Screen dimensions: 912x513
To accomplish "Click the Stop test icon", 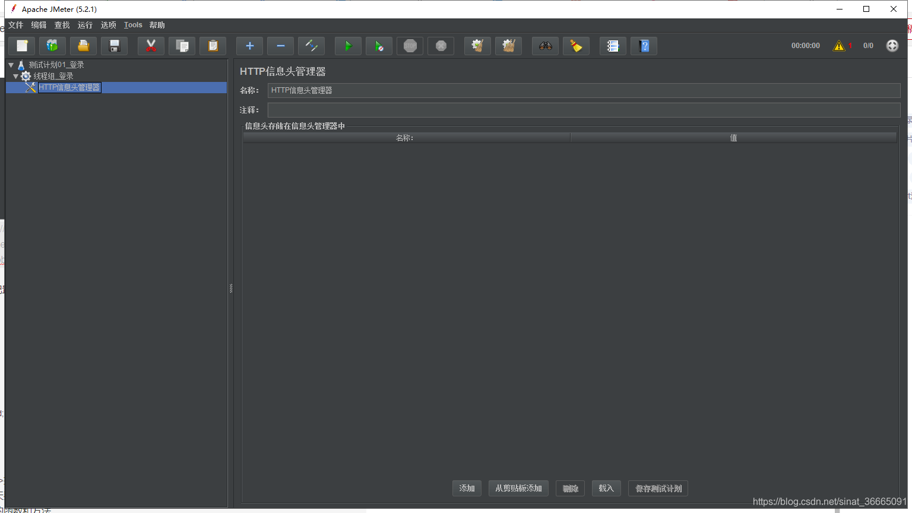I will point(410,46).
